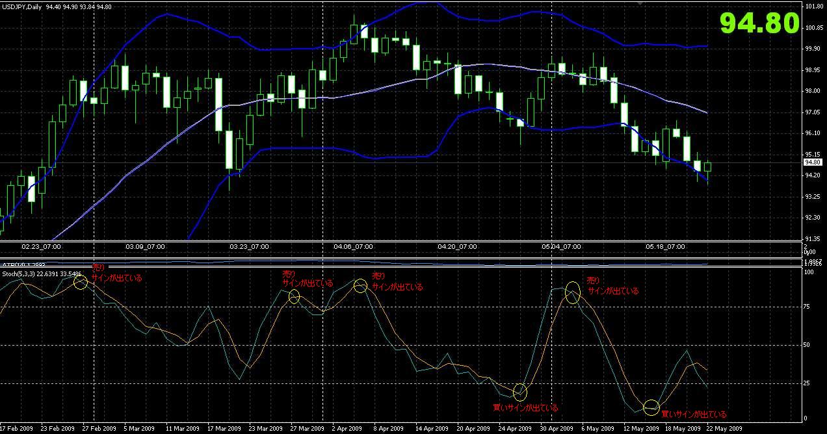Select the 2 Apr 2009 date label

(x=346, y=429)
